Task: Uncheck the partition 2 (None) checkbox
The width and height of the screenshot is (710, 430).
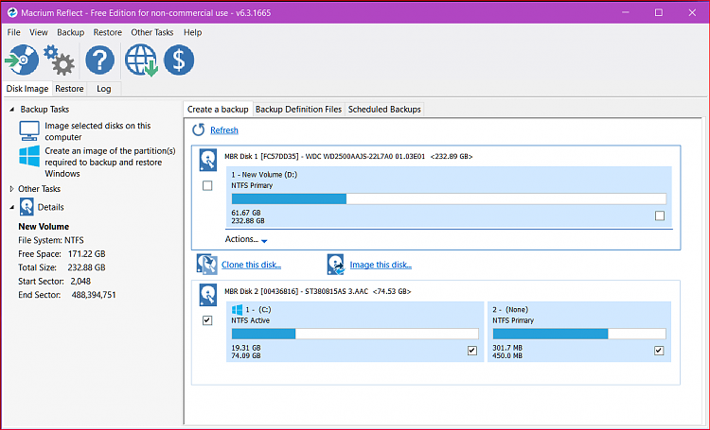Action: point(659,351)
